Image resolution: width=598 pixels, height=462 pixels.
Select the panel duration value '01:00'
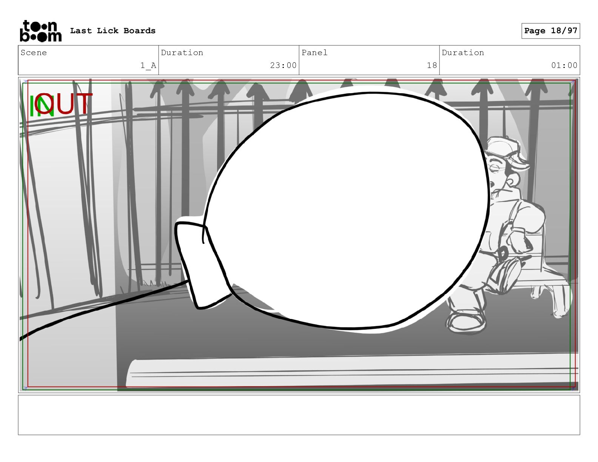point(564,65)
